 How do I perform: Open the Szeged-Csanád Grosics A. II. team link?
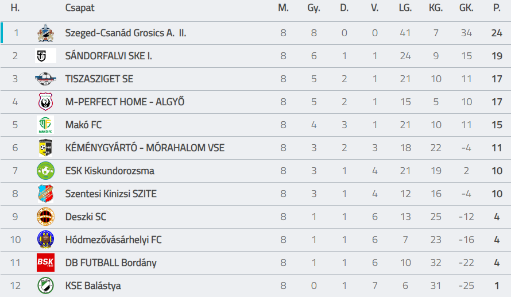125,33
